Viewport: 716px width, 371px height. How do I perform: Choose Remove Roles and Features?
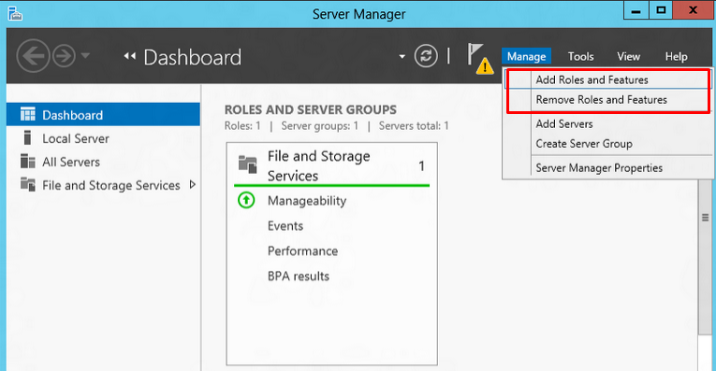607,99
